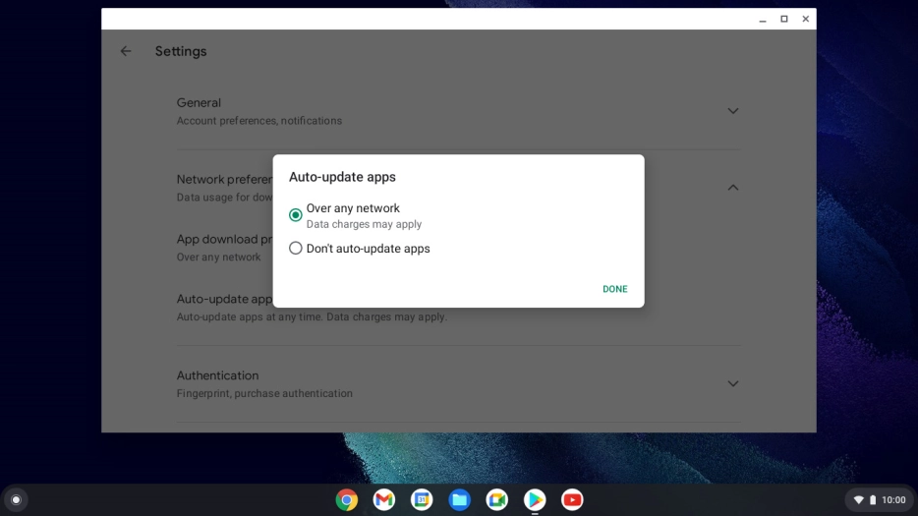
Task: Minimize the Play Store settings window
Action: [763, 20]
